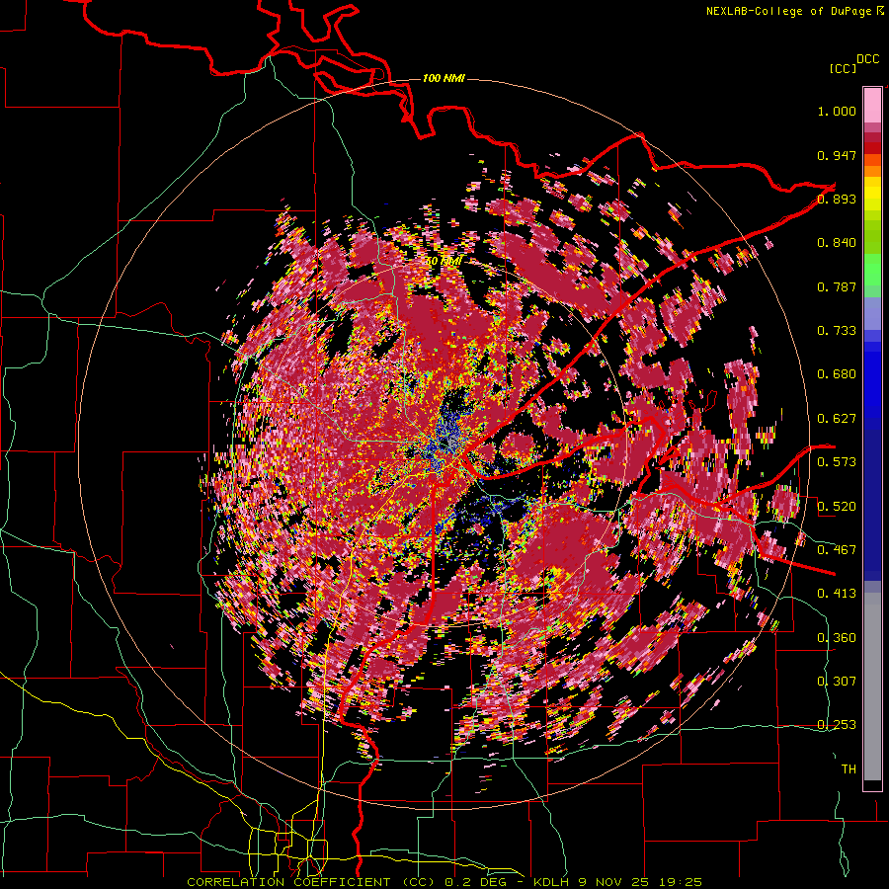Select the 0.840 legend value

coord(837,243)
